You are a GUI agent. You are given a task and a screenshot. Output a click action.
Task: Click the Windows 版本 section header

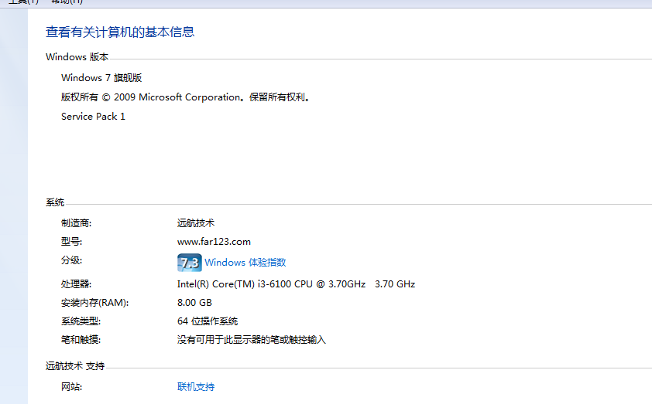[x=77, y=57]
